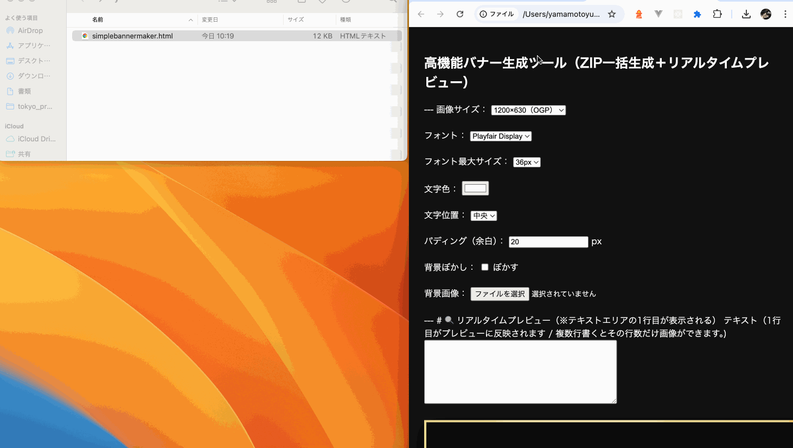Click the Vue devtools extension icon
The image size is (793, 448).
pos(658,14)
